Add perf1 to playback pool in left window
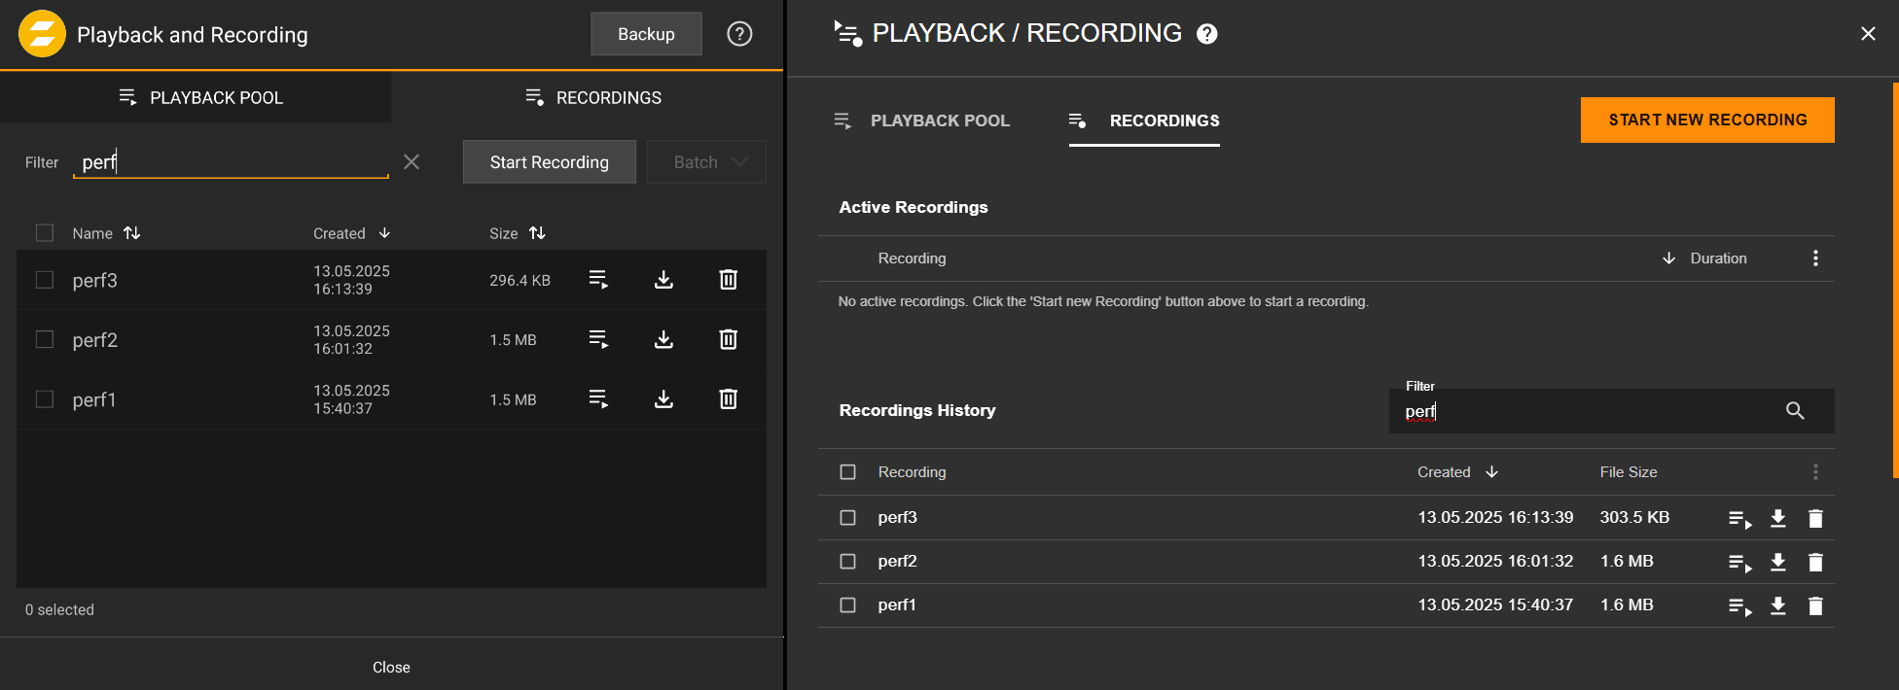Screen dimensions: 1899x690 click(x=599, y=398)
